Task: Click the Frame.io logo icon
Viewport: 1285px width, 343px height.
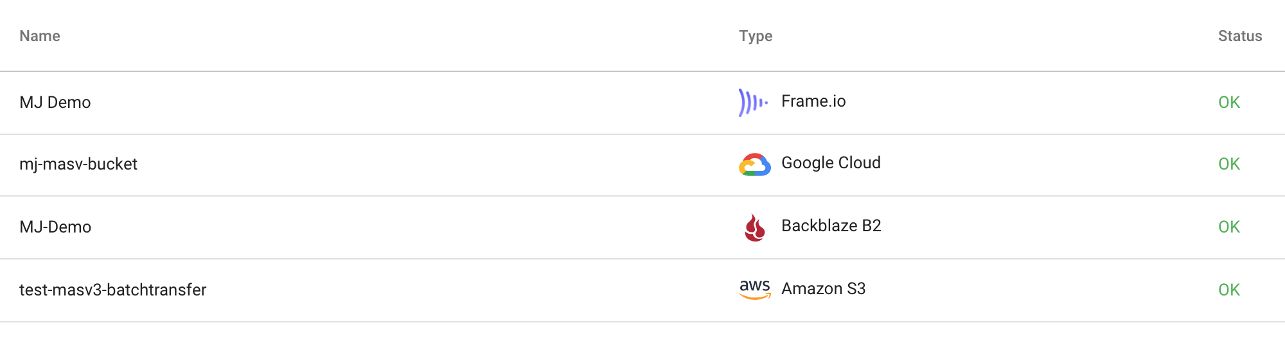Action: click(754, 102)
